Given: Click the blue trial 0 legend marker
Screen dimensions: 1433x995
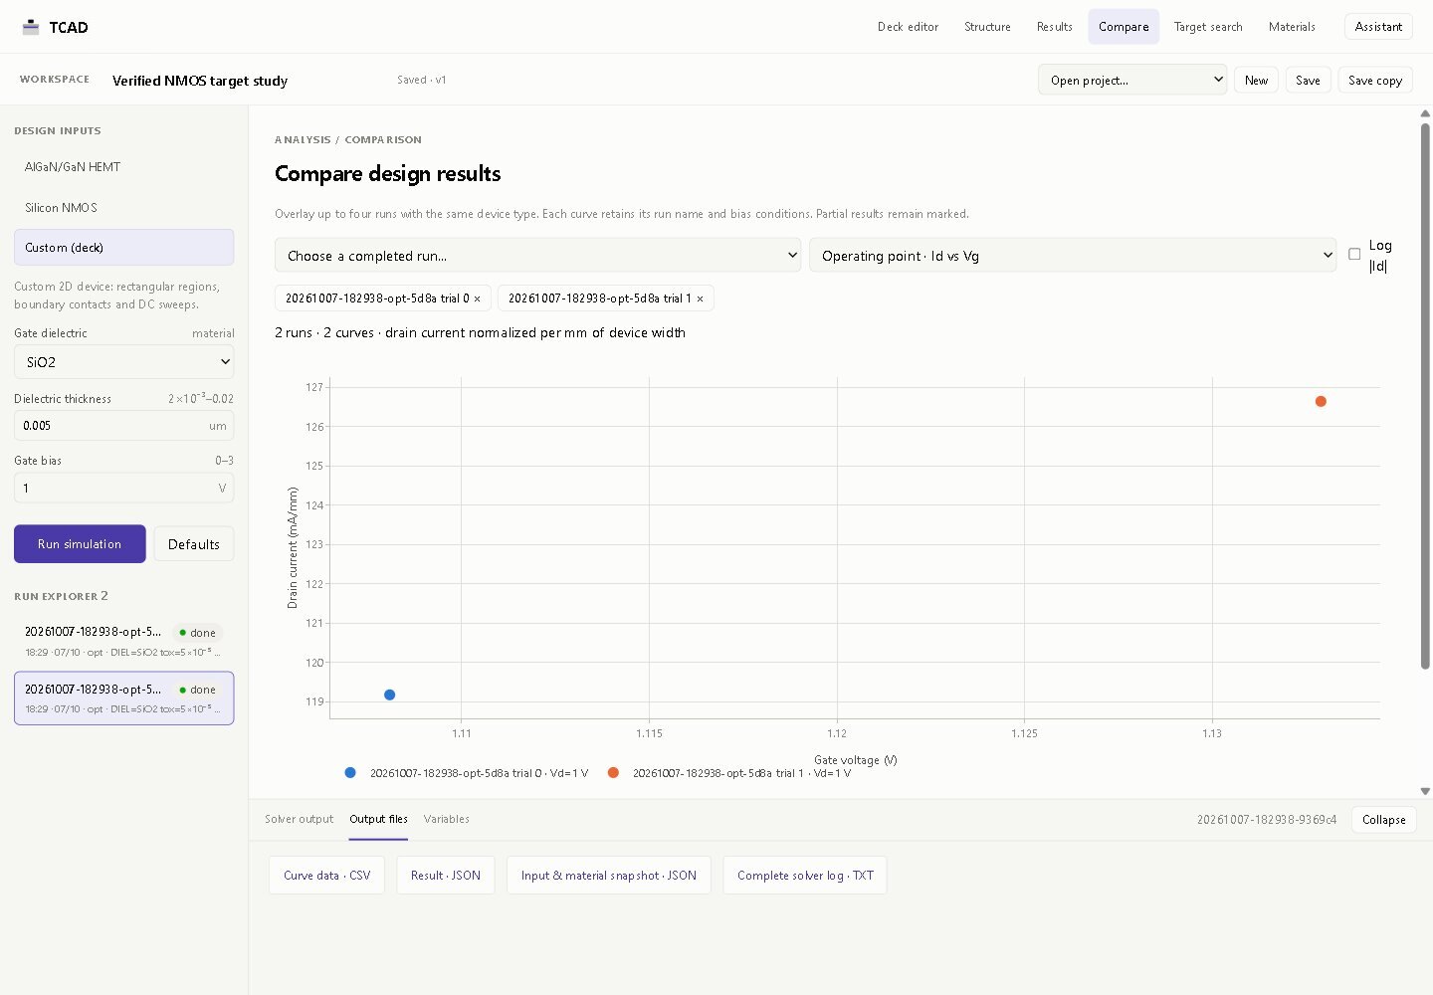Looking at the screenshot, I should (350, 773).
